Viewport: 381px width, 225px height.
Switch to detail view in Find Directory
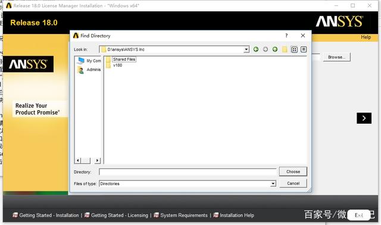coord(304,49)
